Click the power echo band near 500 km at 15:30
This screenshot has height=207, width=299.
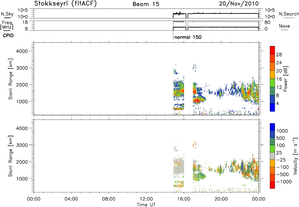pyautogui.click(x=179, y=108)
